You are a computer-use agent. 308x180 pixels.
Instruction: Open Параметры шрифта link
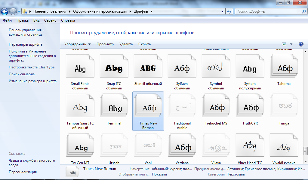click(x=26, y=44)
